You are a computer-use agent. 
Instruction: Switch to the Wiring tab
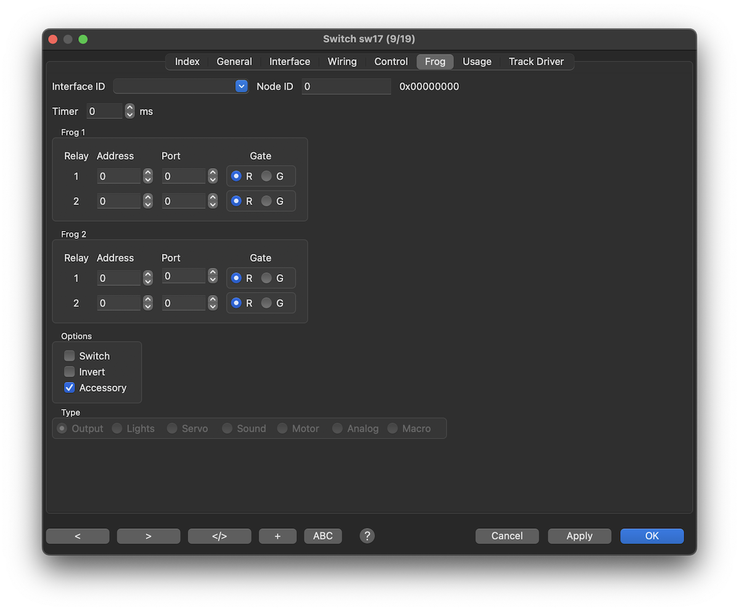click(342, 62)
